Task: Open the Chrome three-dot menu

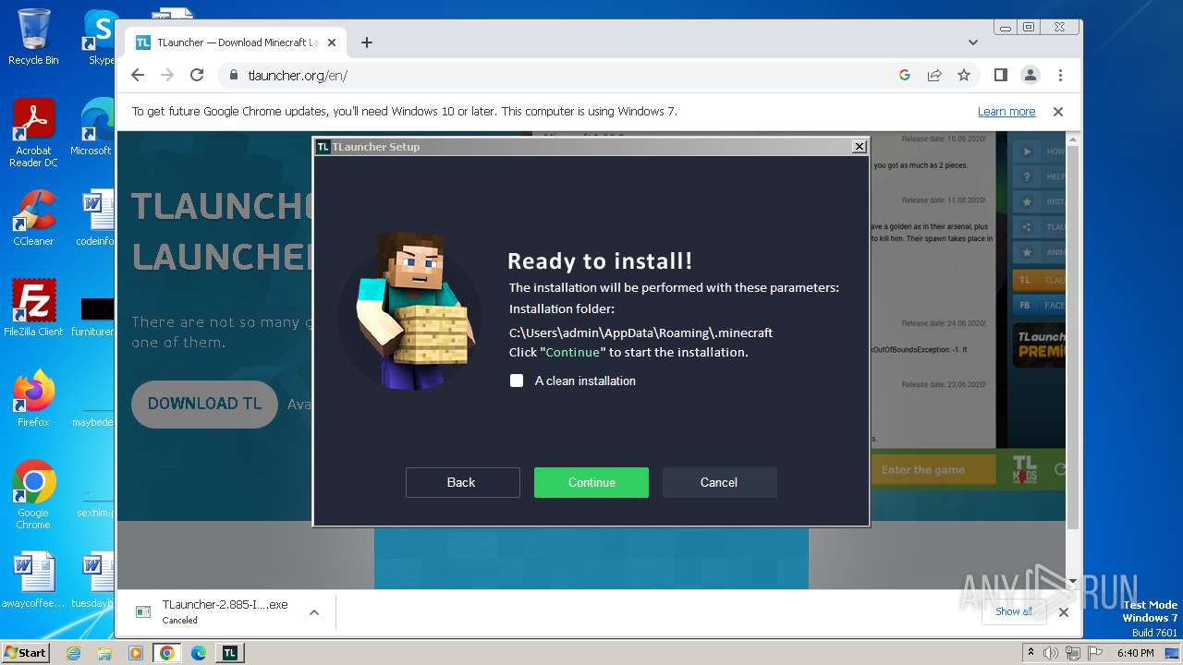Action: (1060, 75)
